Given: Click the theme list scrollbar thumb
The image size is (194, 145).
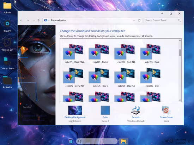Looking at the screenshot, I should pos(180,52).
